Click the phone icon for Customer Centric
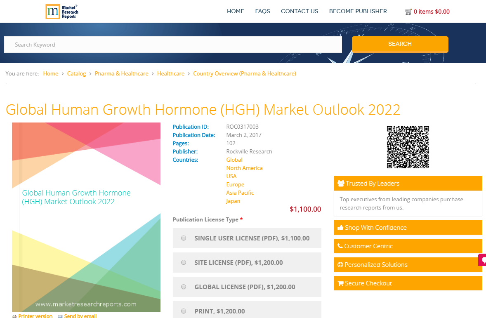 (x=340, y=246)
